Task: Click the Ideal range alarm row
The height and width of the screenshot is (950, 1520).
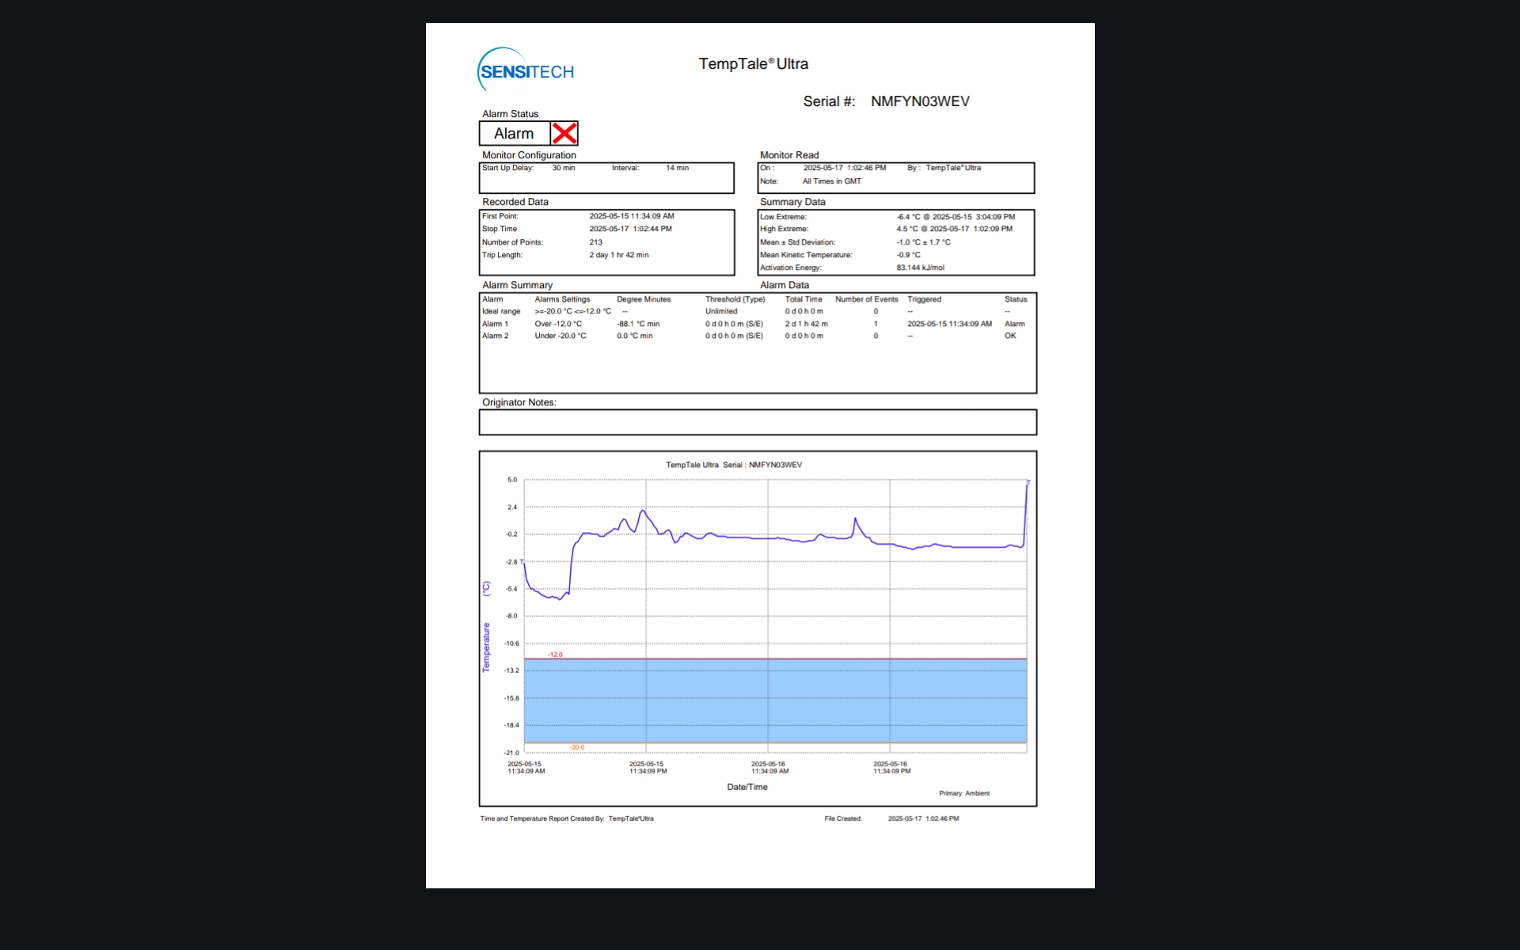Action: click(x=758, y=311)
